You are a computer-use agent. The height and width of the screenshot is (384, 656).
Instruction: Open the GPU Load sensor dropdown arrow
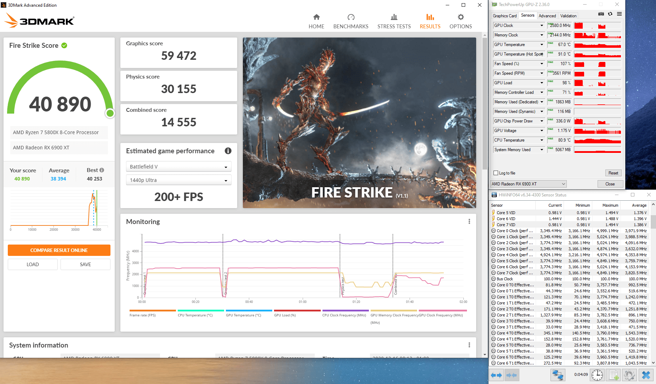coord(542,83)
